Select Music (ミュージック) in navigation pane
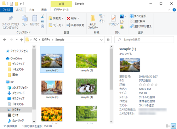The height and width of the screenshot is (129, 177). tap(16, 120)
